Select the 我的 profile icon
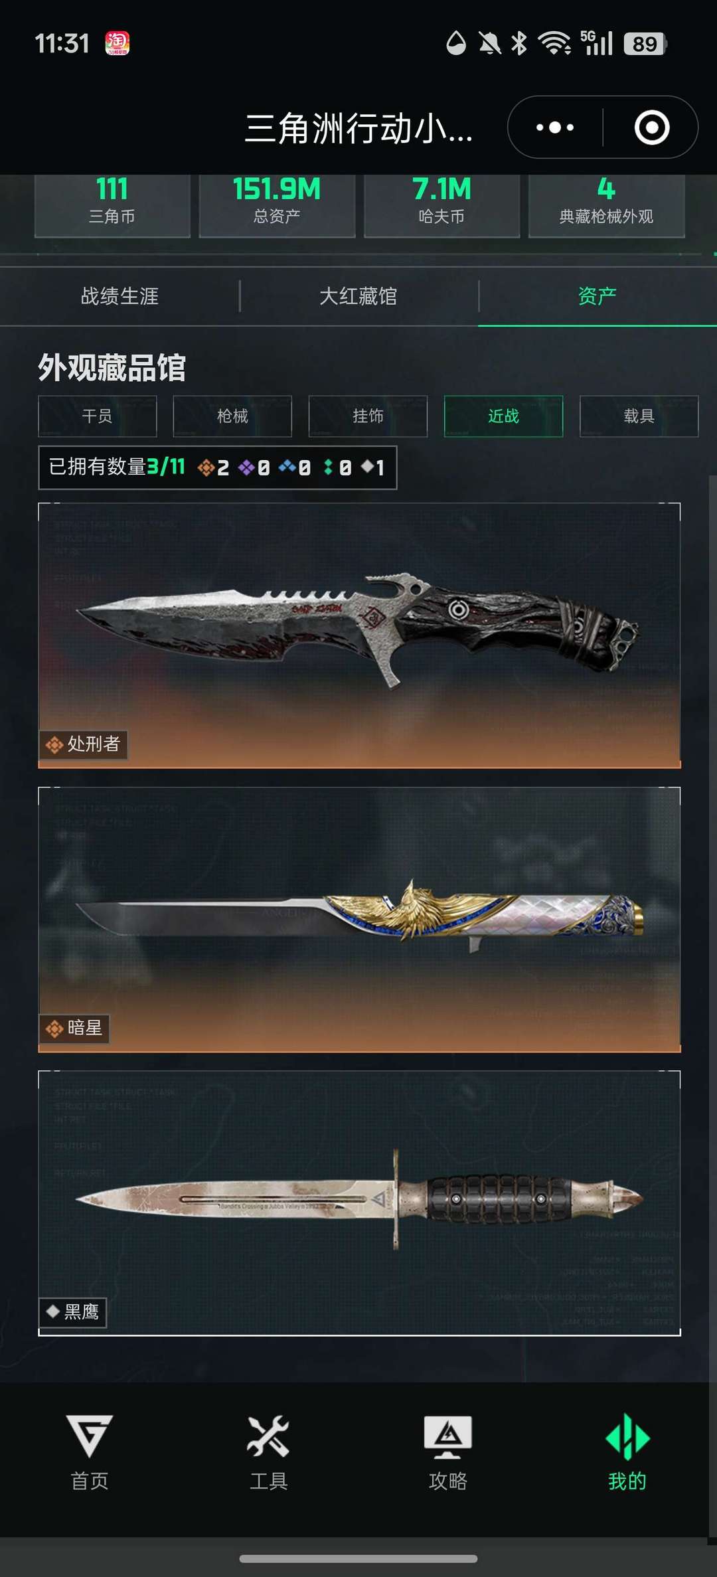Viewport: 717px width, 1577px height. [627, 1452]
